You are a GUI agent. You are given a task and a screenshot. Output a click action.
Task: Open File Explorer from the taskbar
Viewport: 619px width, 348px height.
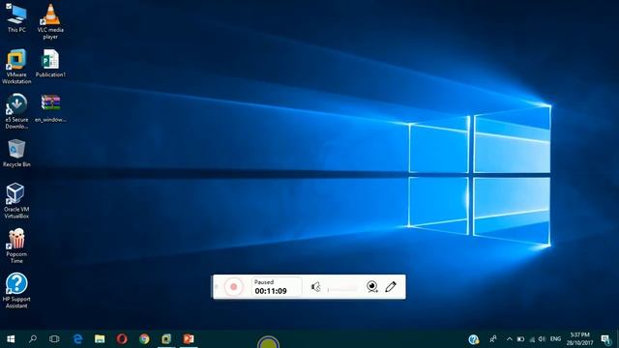click(x=100, y=339)
